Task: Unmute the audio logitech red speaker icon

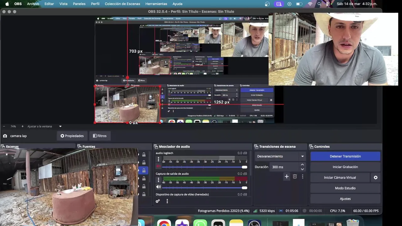Action: [x=158, y=166]
